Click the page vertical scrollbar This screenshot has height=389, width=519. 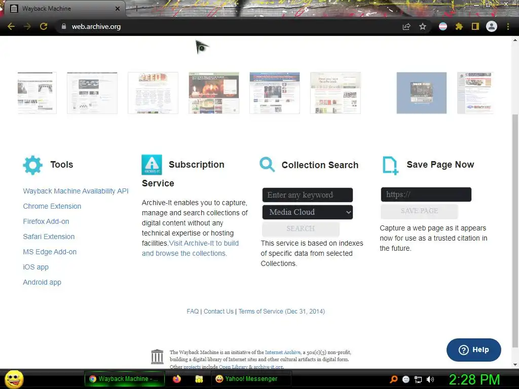(x=515, y=231)
